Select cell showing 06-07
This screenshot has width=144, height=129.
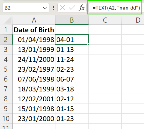click(x=72, y=79)
